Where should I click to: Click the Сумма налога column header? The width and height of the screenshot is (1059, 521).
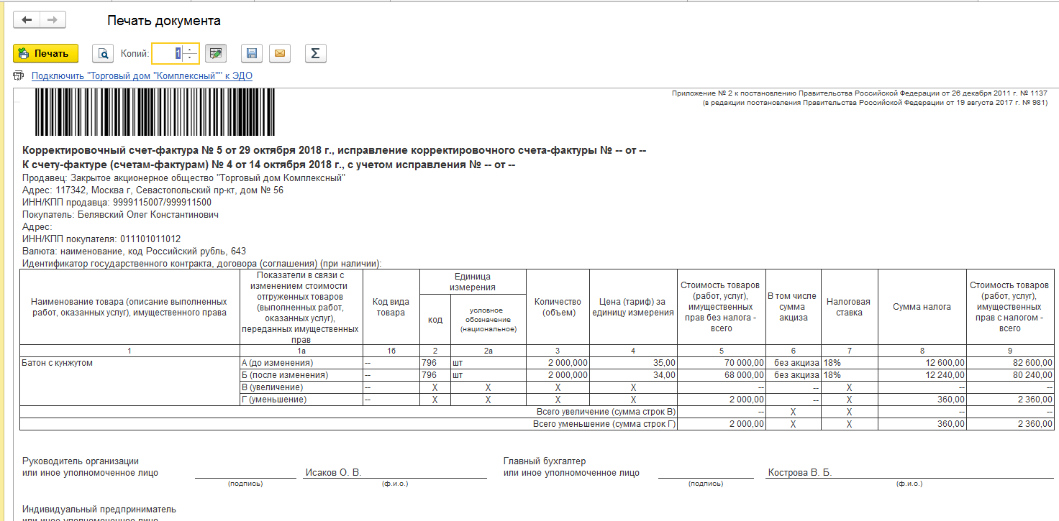(x=922, y=307)
